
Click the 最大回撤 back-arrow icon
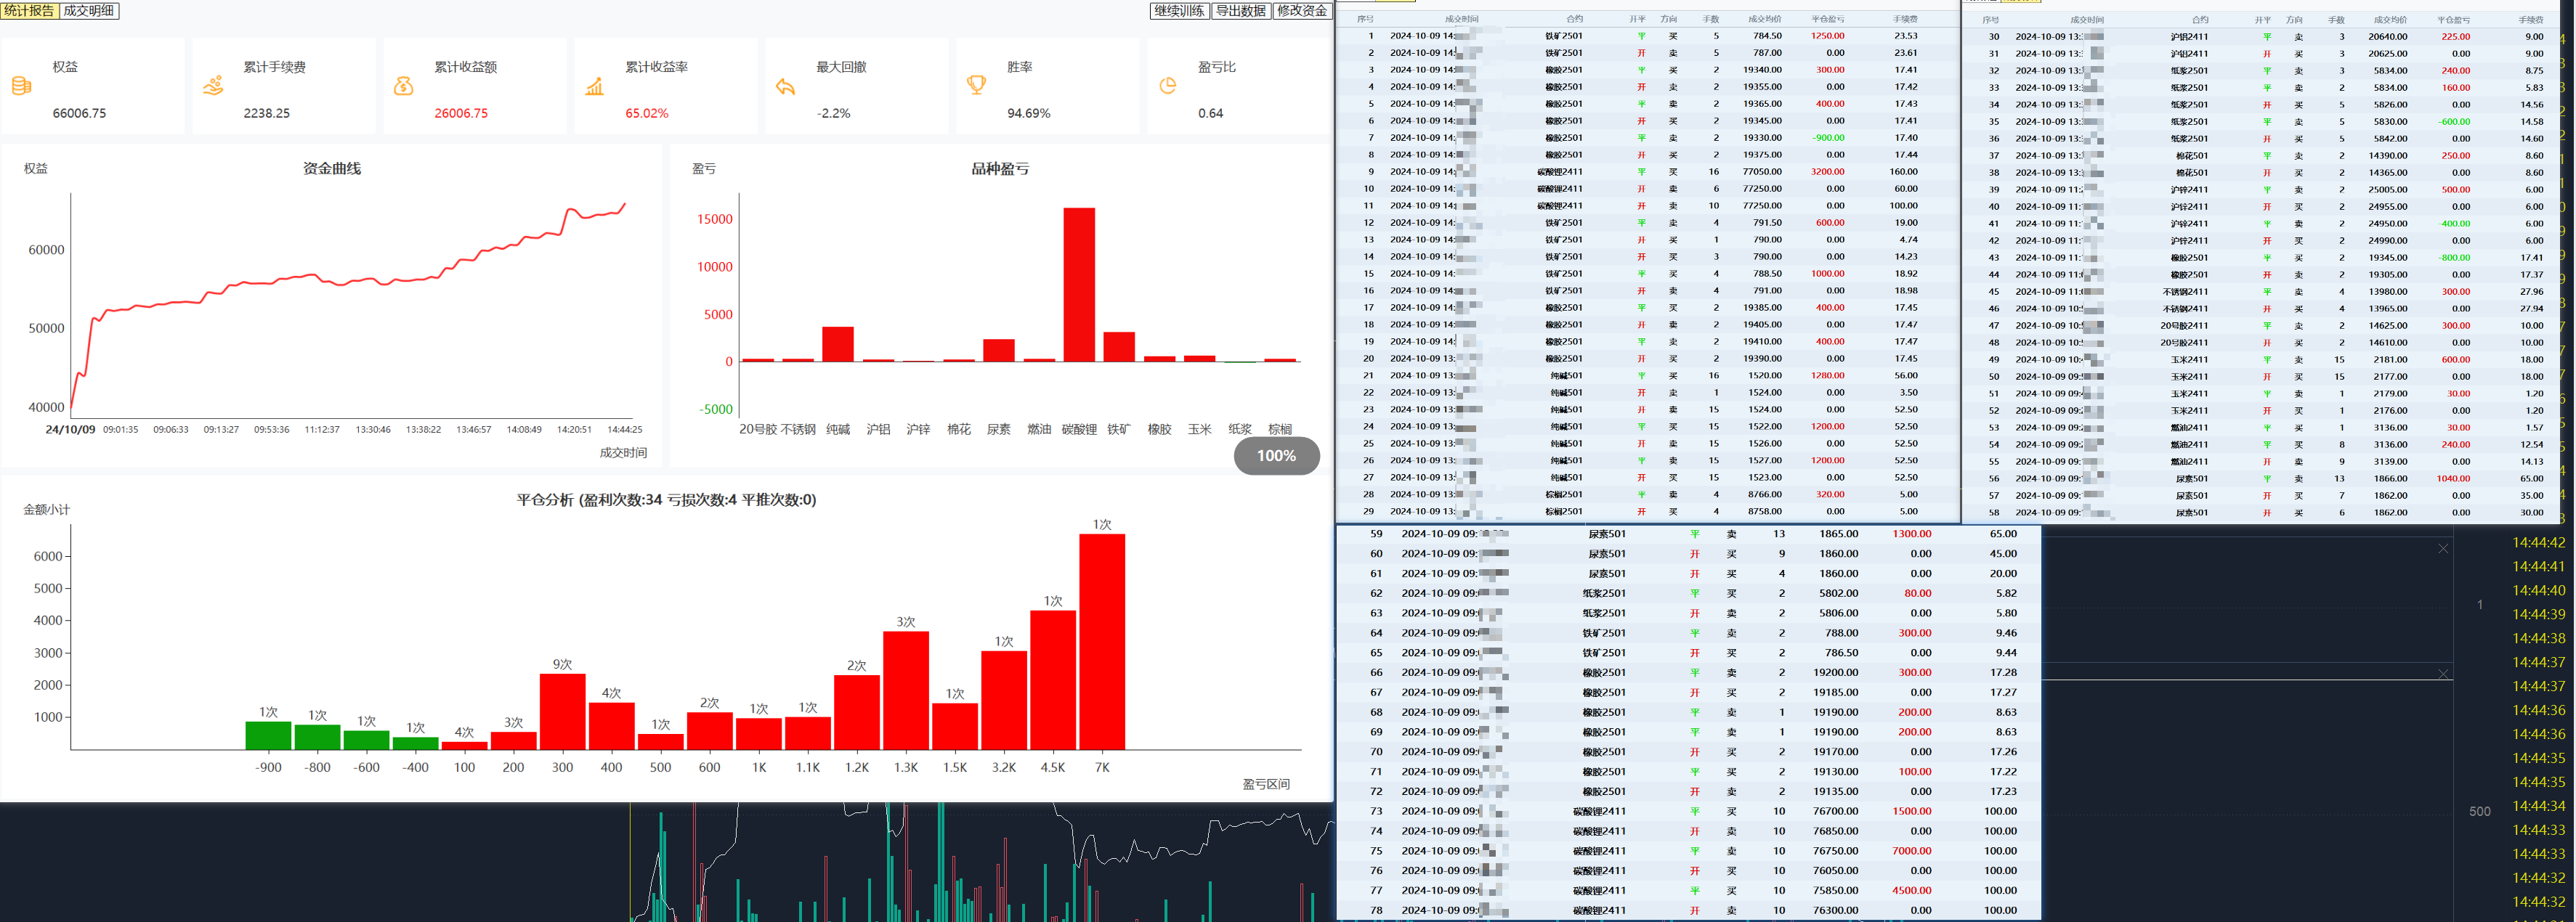click(x=786, y=87)
